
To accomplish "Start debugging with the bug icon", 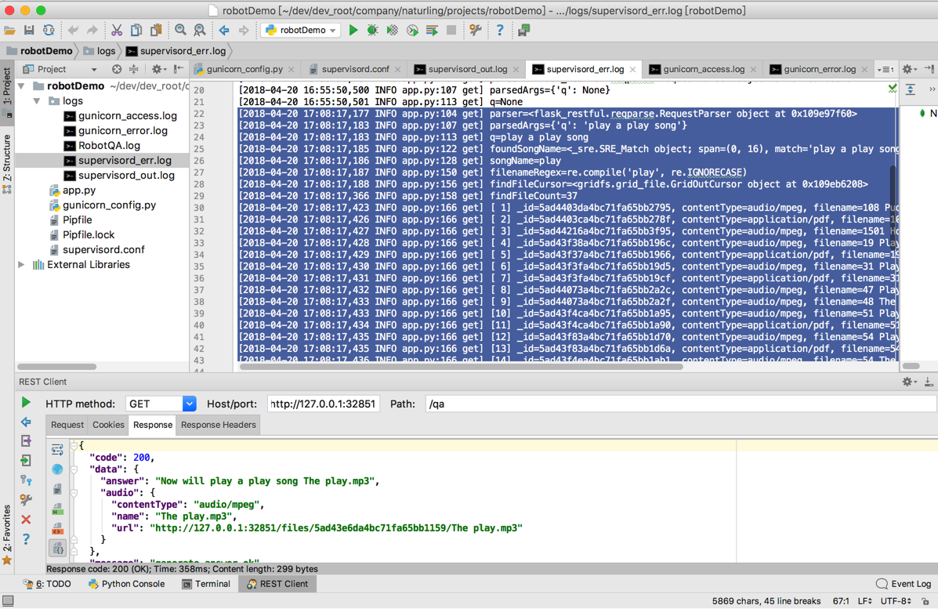I will coord(372,31).
